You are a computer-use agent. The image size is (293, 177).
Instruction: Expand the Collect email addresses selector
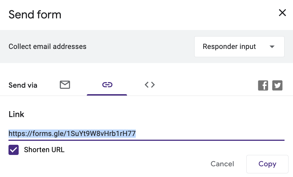click(x=239, y=47)
